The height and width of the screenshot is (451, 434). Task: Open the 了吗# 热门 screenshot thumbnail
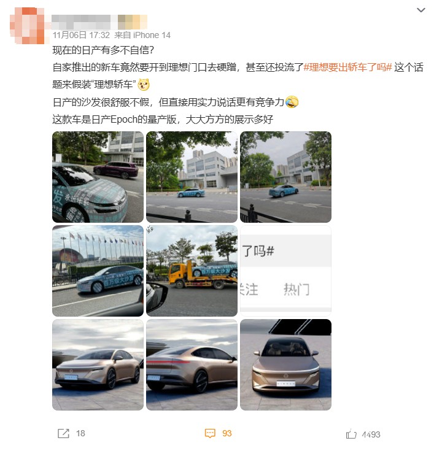click(x=286, y=271)
